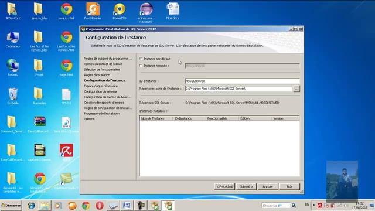The height and width of the screenshot is (211, 375).
Task: Open the Word taskbar icon
Action: (127, 206)
